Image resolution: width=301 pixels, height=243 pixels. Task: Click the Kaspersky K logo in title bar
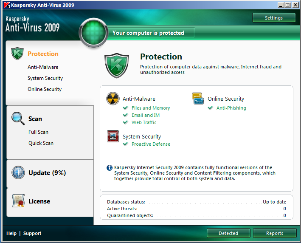(7, 5)
